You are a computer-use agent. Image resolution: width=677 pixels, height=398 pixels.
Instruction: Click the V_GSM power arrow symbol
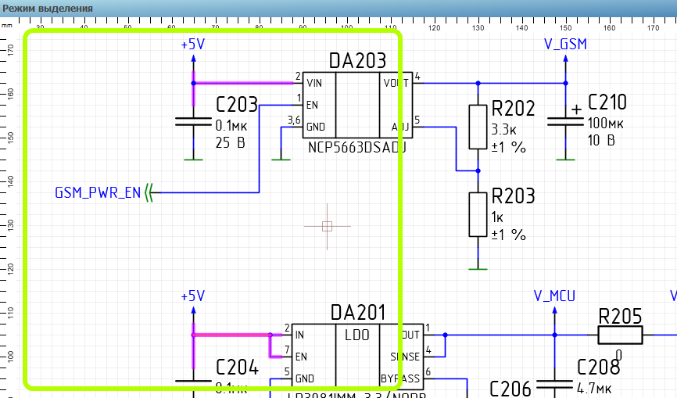point(566,58)
